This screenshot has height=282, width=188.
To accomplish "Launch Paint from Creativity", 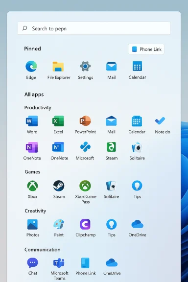I will click(59, 228).
